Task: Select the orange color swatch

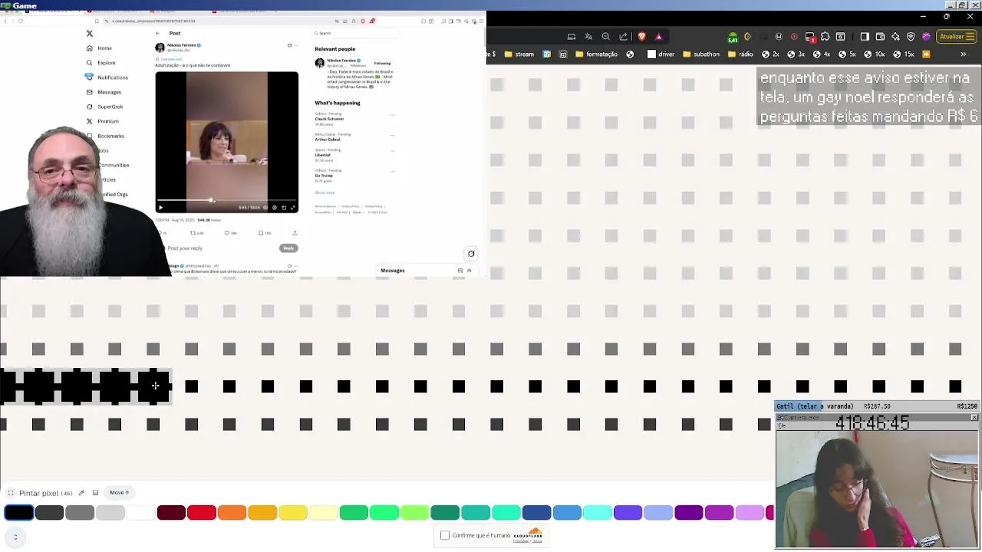Action: 232,513
